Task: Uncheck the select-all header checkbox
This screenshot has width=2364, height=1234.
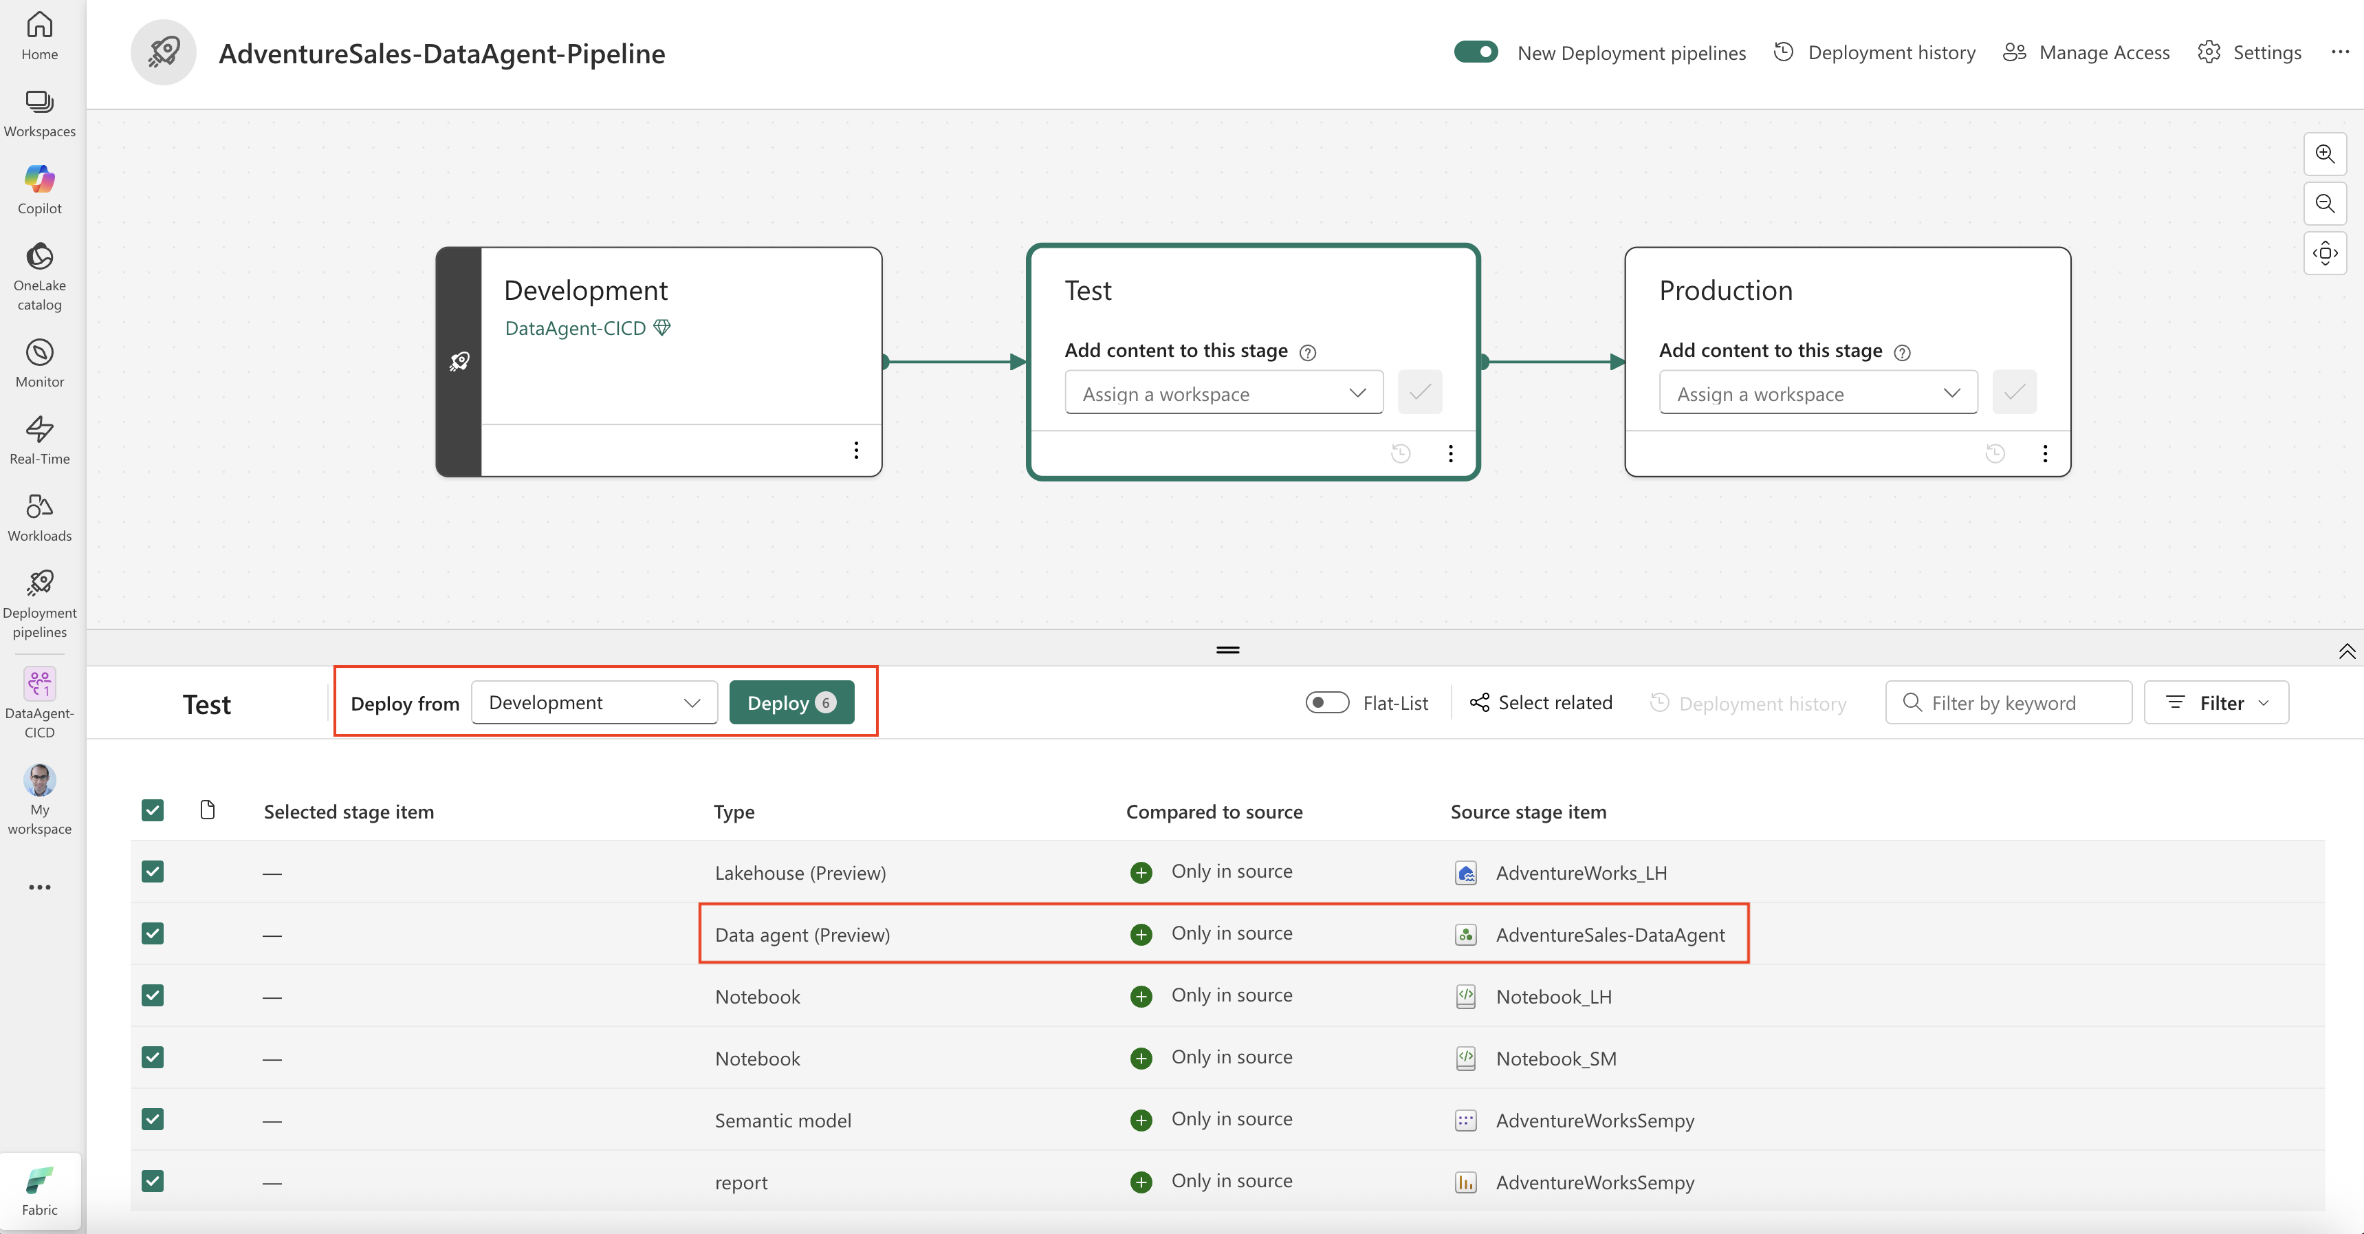Action: [153, 810]
